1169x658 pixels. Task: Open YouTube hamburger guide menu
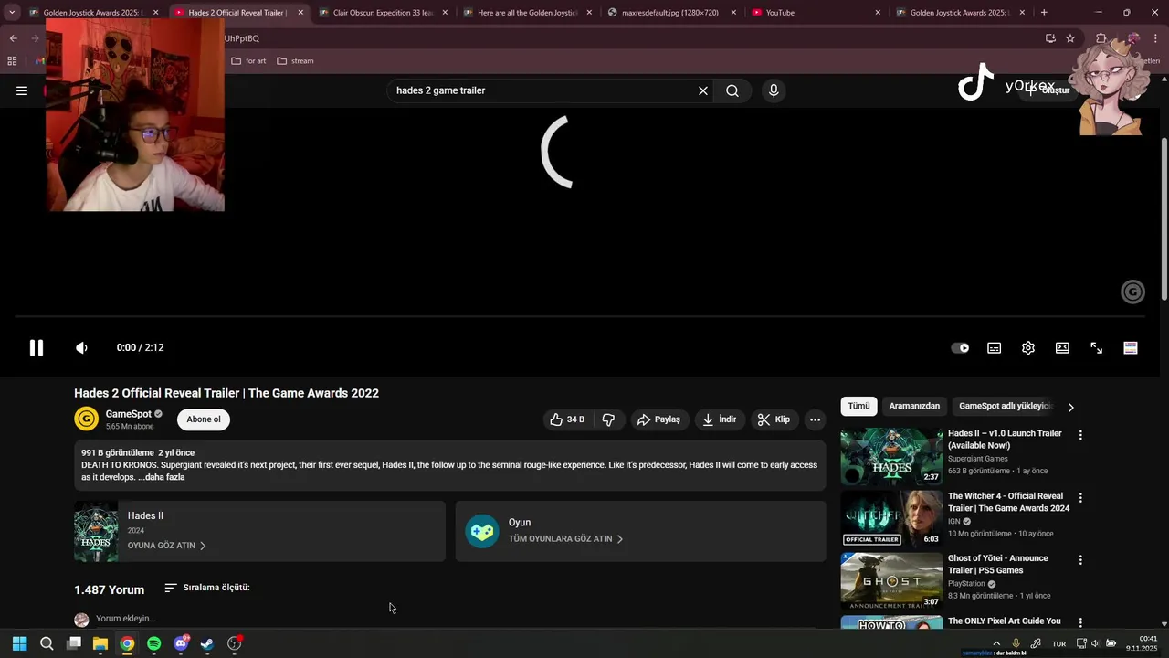(x=22, y=90)
